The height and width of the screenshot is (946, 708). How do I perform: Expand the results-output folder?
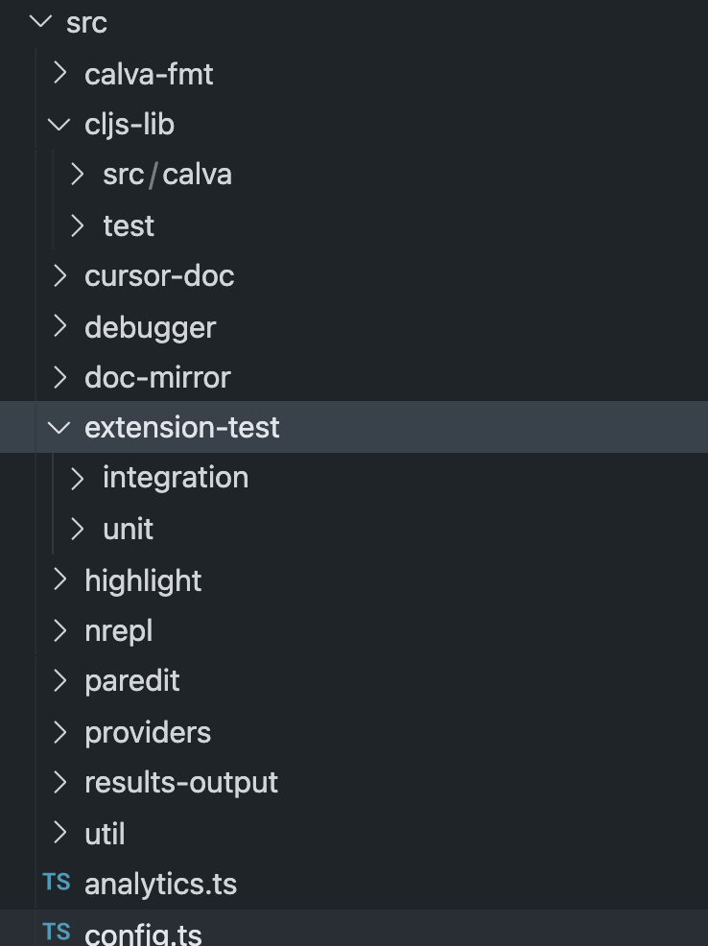181,782
